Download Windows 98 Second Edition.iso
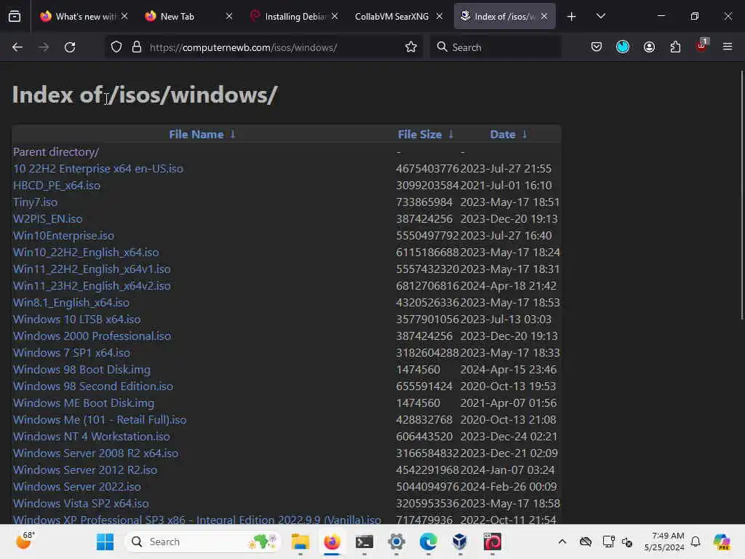The height and width of the screenshot is (559, 745). tap(92, 386)
